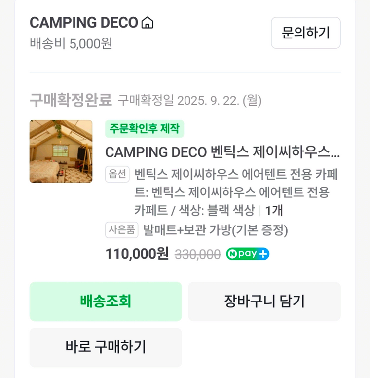
Task: Open the store home icon beside CAMPING DECO
Action: (148, 23)
